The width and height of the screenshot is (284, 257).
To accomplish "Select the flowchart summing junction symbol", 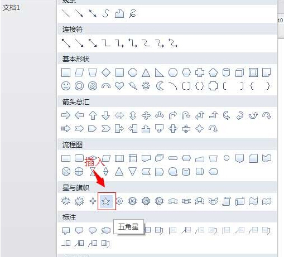I will pos(66,172).
